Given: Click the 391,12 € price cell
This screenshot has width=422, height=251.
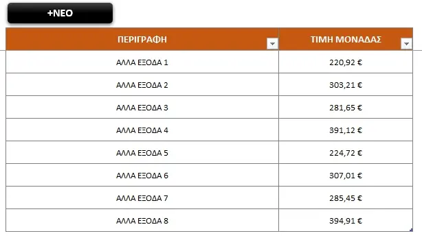Looking at the screenshot, I should pyautogui.click(x=346, y=130).
